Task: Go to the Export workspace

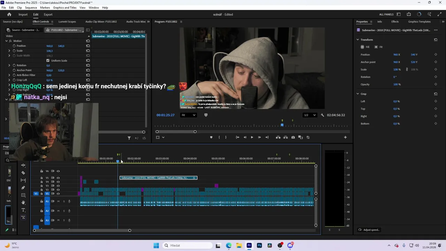Action: point(48,14)
